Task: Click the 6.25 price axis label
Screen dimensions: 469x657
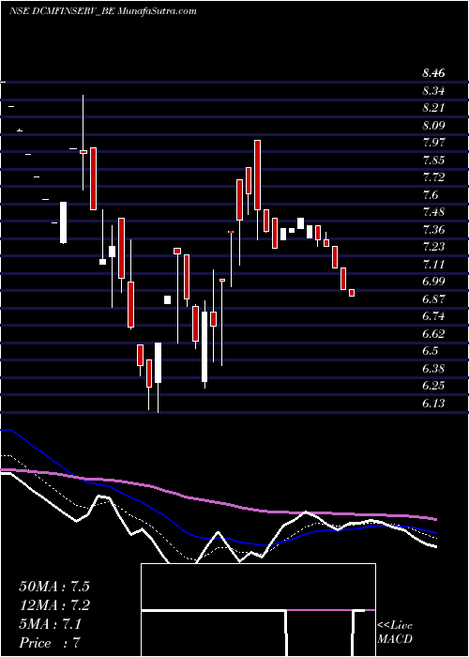Action: tap(433, 386)
